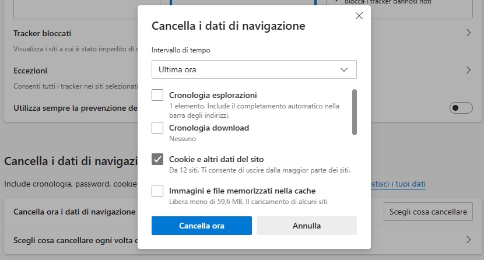
Task: Close the Cancella i dati di navigazione dialog
Action: (359, 16)
